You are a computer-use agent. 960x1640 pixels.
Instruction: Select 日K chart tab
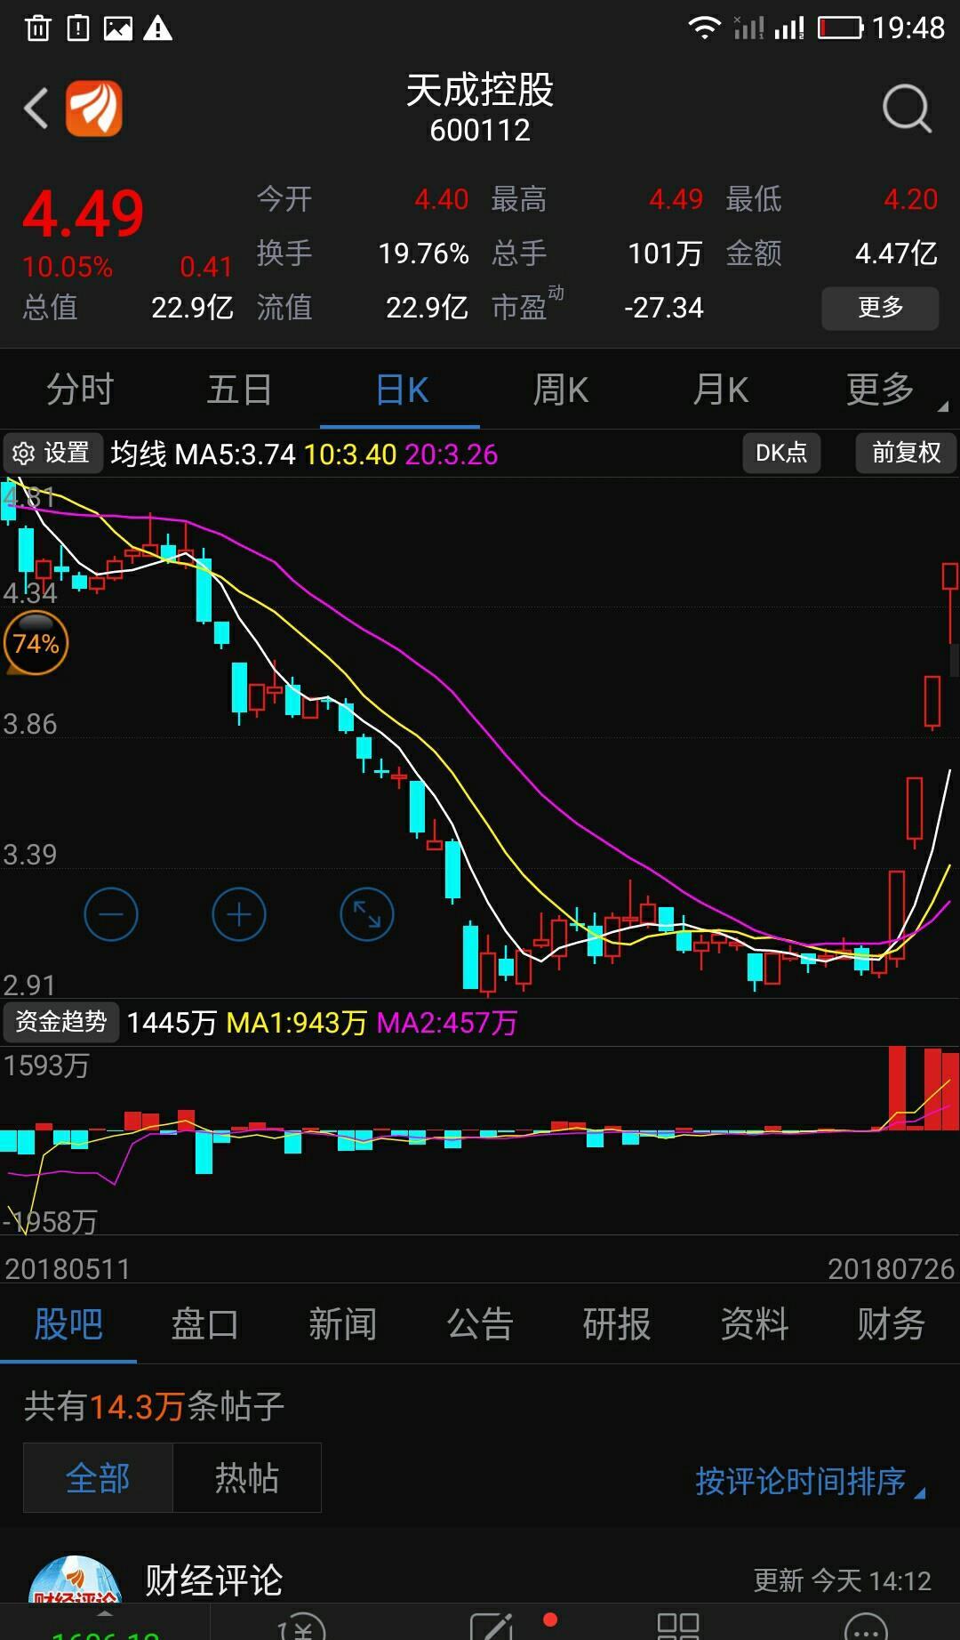402,390
